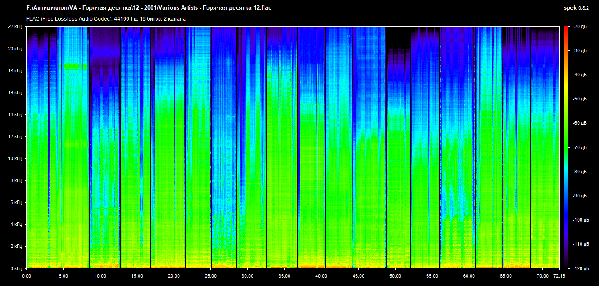Click the 15:00 time axis label
Image resolution: width=599 pixels, height=286 pixels.
[137, 276]
